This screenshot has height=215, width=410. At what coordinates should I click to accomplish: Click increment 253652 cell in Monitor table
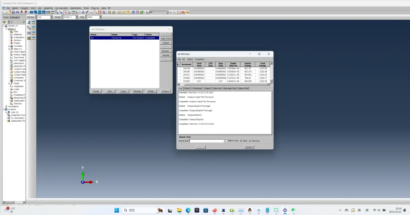tap(186, 81)
